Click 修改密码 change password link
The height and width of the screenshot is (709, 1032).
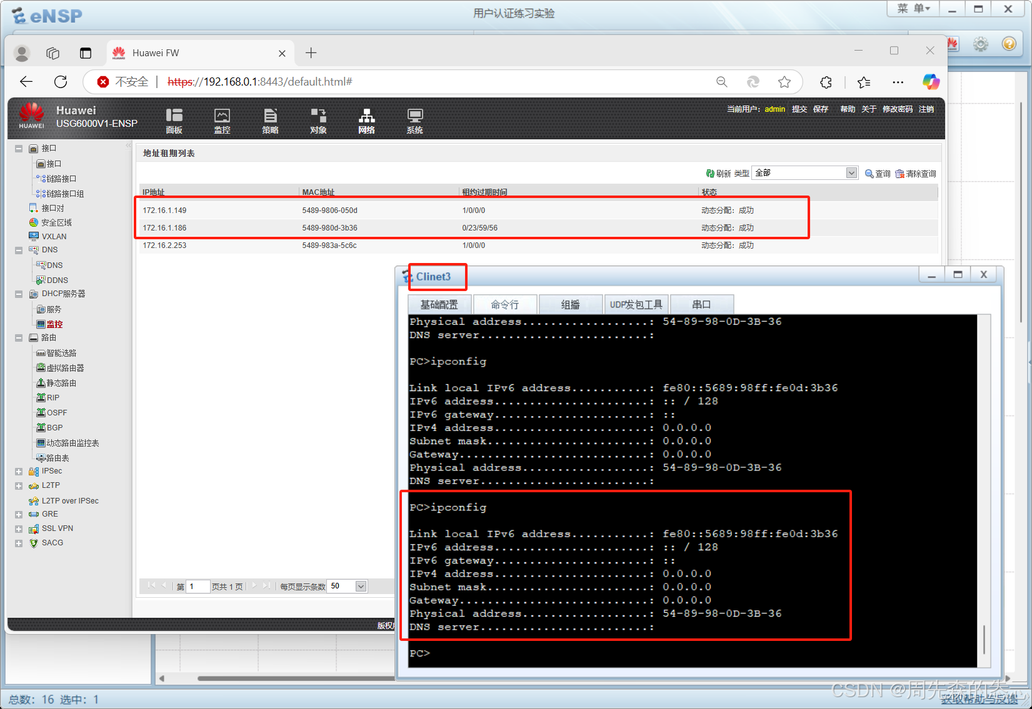[x=898, y=109]
